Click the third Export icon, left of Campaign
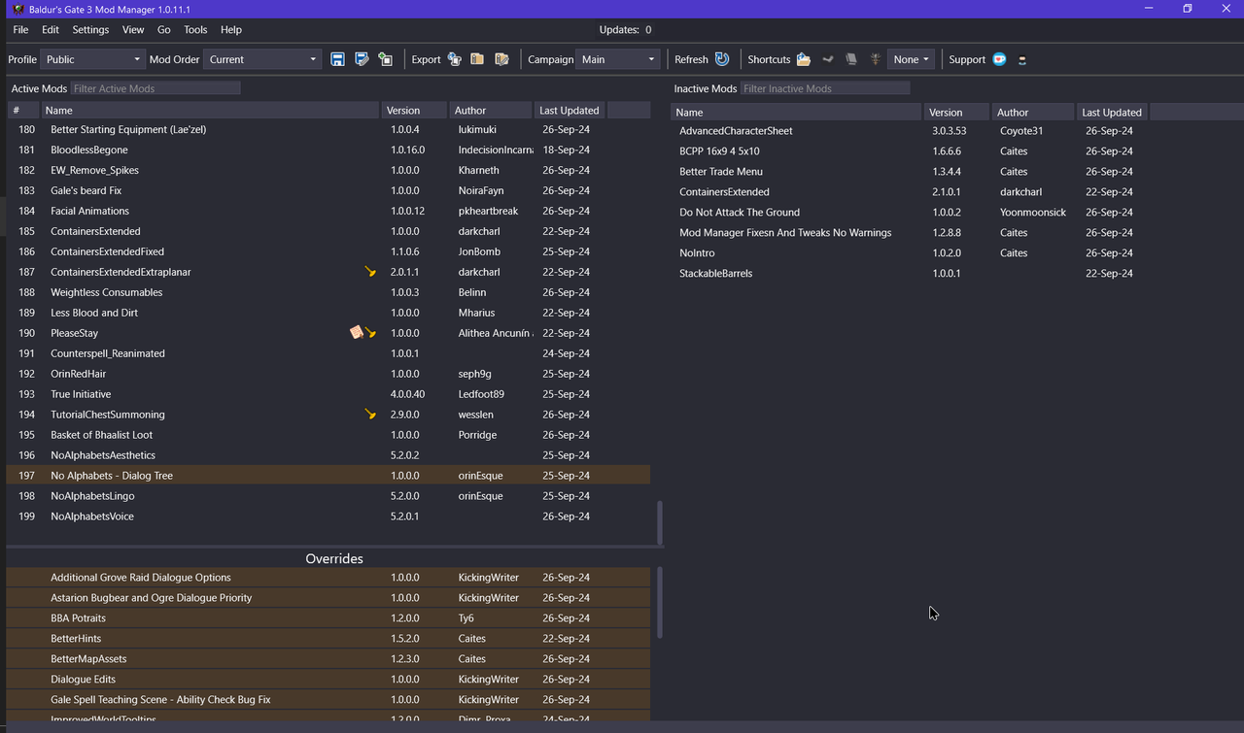The image size is (1244, 733). click(x=501, y=59)
